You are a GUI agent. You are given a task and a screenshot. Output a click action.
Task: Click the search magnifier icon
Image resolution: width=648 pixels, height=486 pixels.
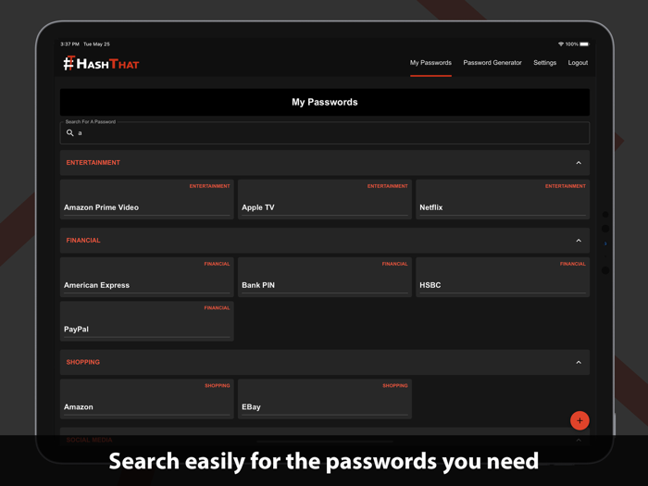pyautogui.click(x=69, y=132)
